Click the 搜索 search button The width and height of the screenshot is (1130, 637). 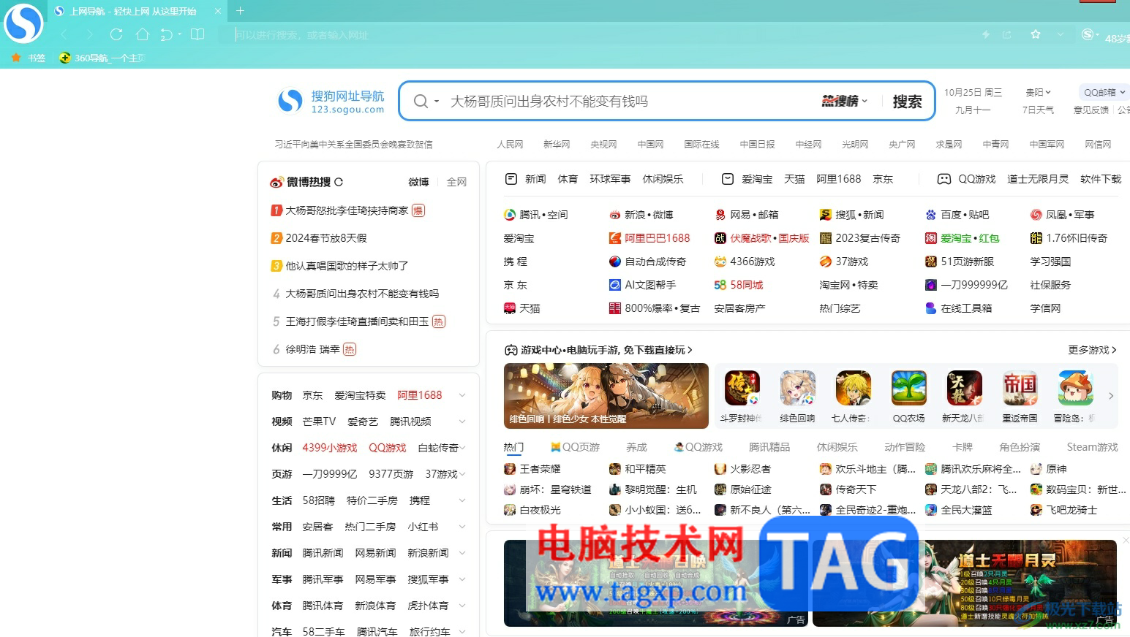pos(907,101)
